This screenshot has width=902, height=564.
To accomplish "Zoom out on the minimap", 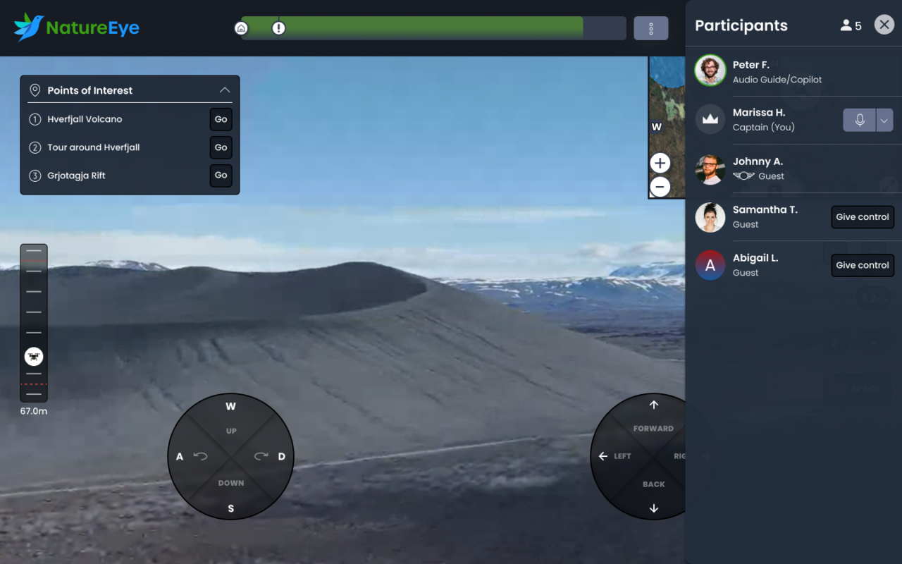I will (x=660, y=187).
